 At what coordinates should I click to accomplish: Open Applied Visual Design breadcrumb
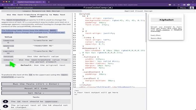[138, 11]
